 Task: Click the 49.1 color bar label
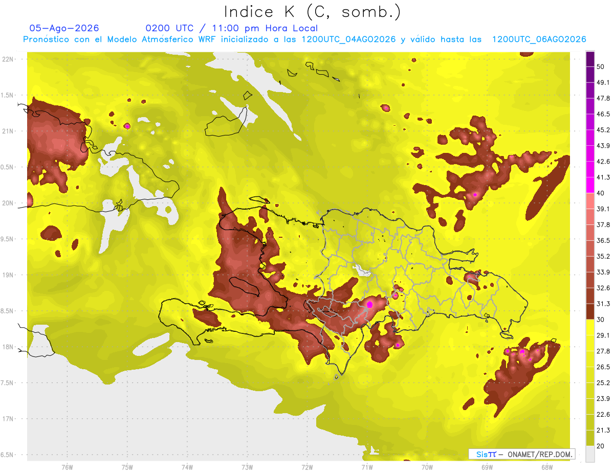(x=603, y=82)
